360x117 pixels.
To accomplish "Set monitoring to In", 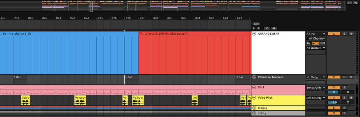I will pos(308,43).
